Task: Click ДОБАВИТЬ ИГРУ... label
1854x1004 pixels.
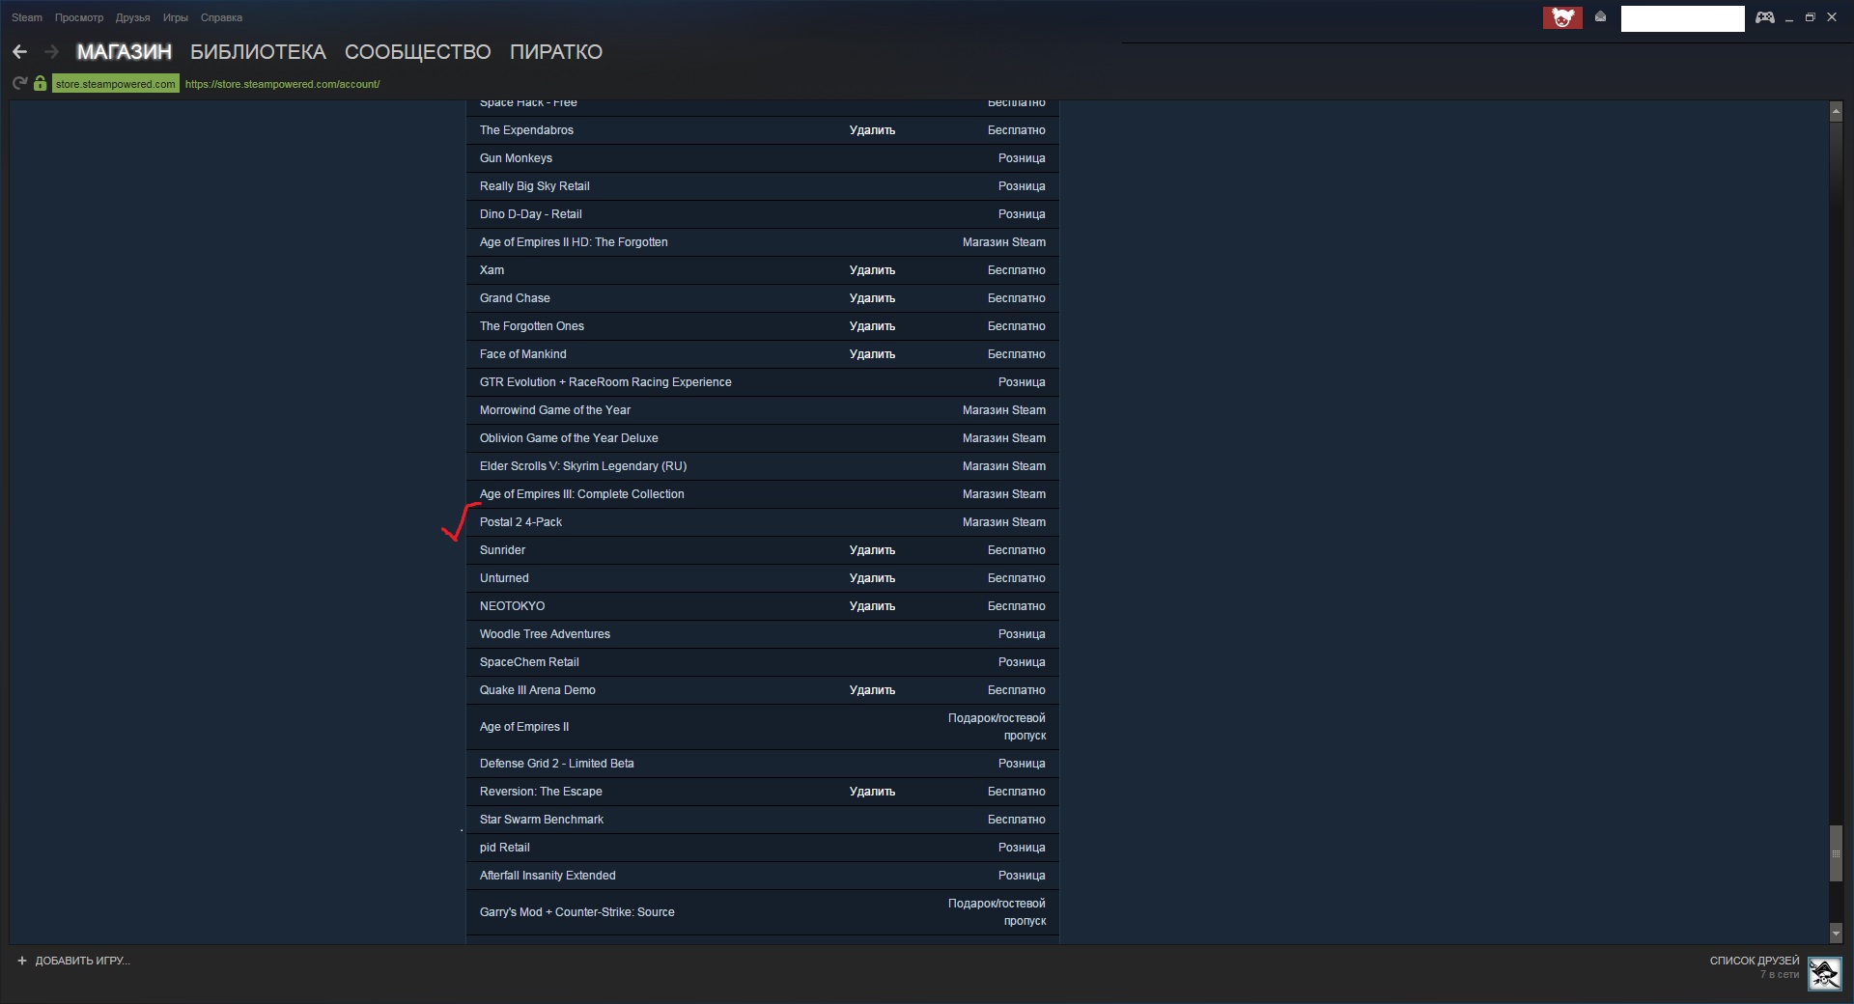Action: 82,961
